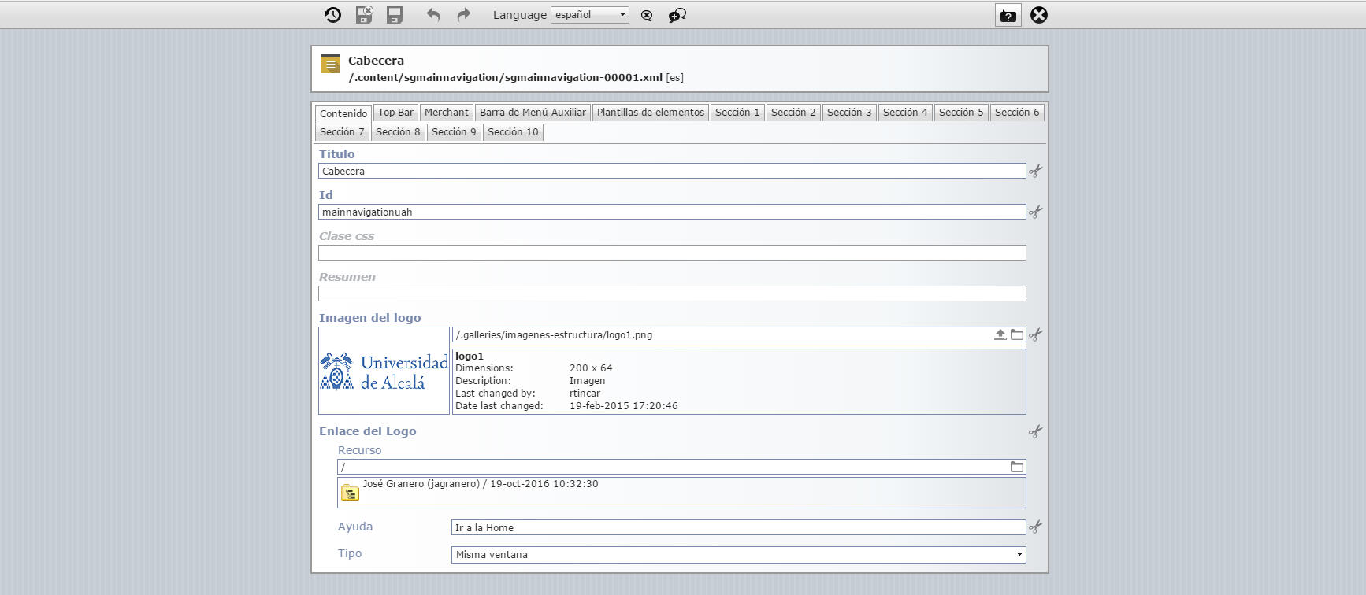This screenshot has width=1366, height=595.
Task: Switch to the Top Bar tab
Action: coord(395,113)
